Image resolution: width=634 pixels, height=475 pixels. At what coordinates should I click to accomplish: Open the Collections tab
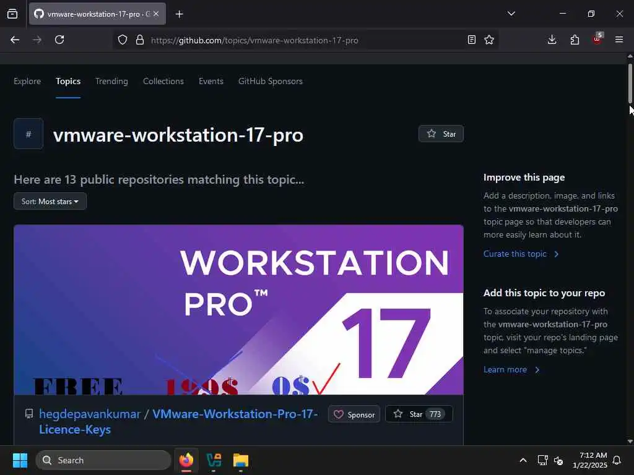(163, 81)
